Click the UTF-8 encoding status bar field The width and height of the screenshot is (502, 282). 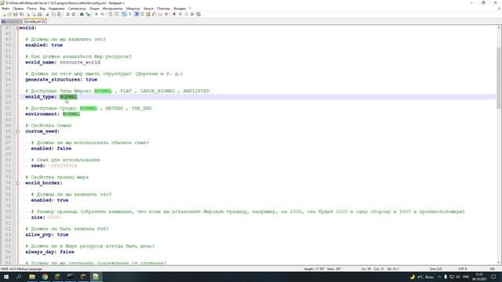pyautogui.click(x=463, y=269)
